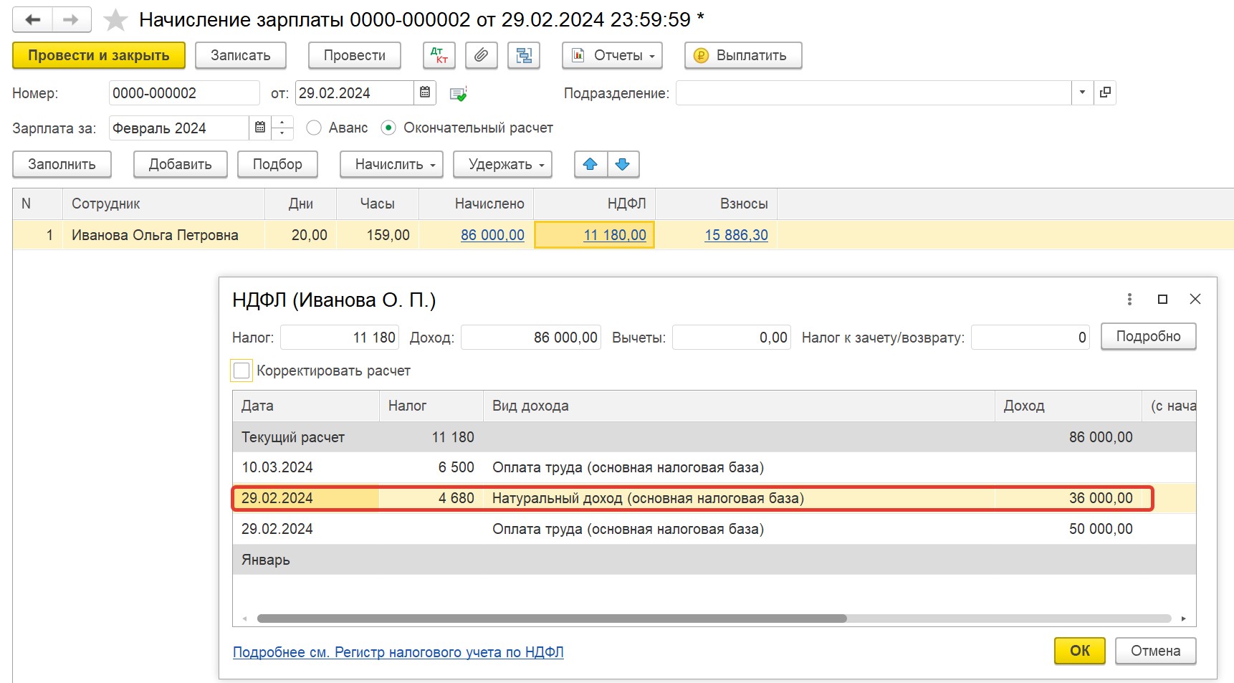Open calendar next to date 29.02.2024
Image resolution: width=1234 pixels, height=683 pixels.
tap(425, 92)
